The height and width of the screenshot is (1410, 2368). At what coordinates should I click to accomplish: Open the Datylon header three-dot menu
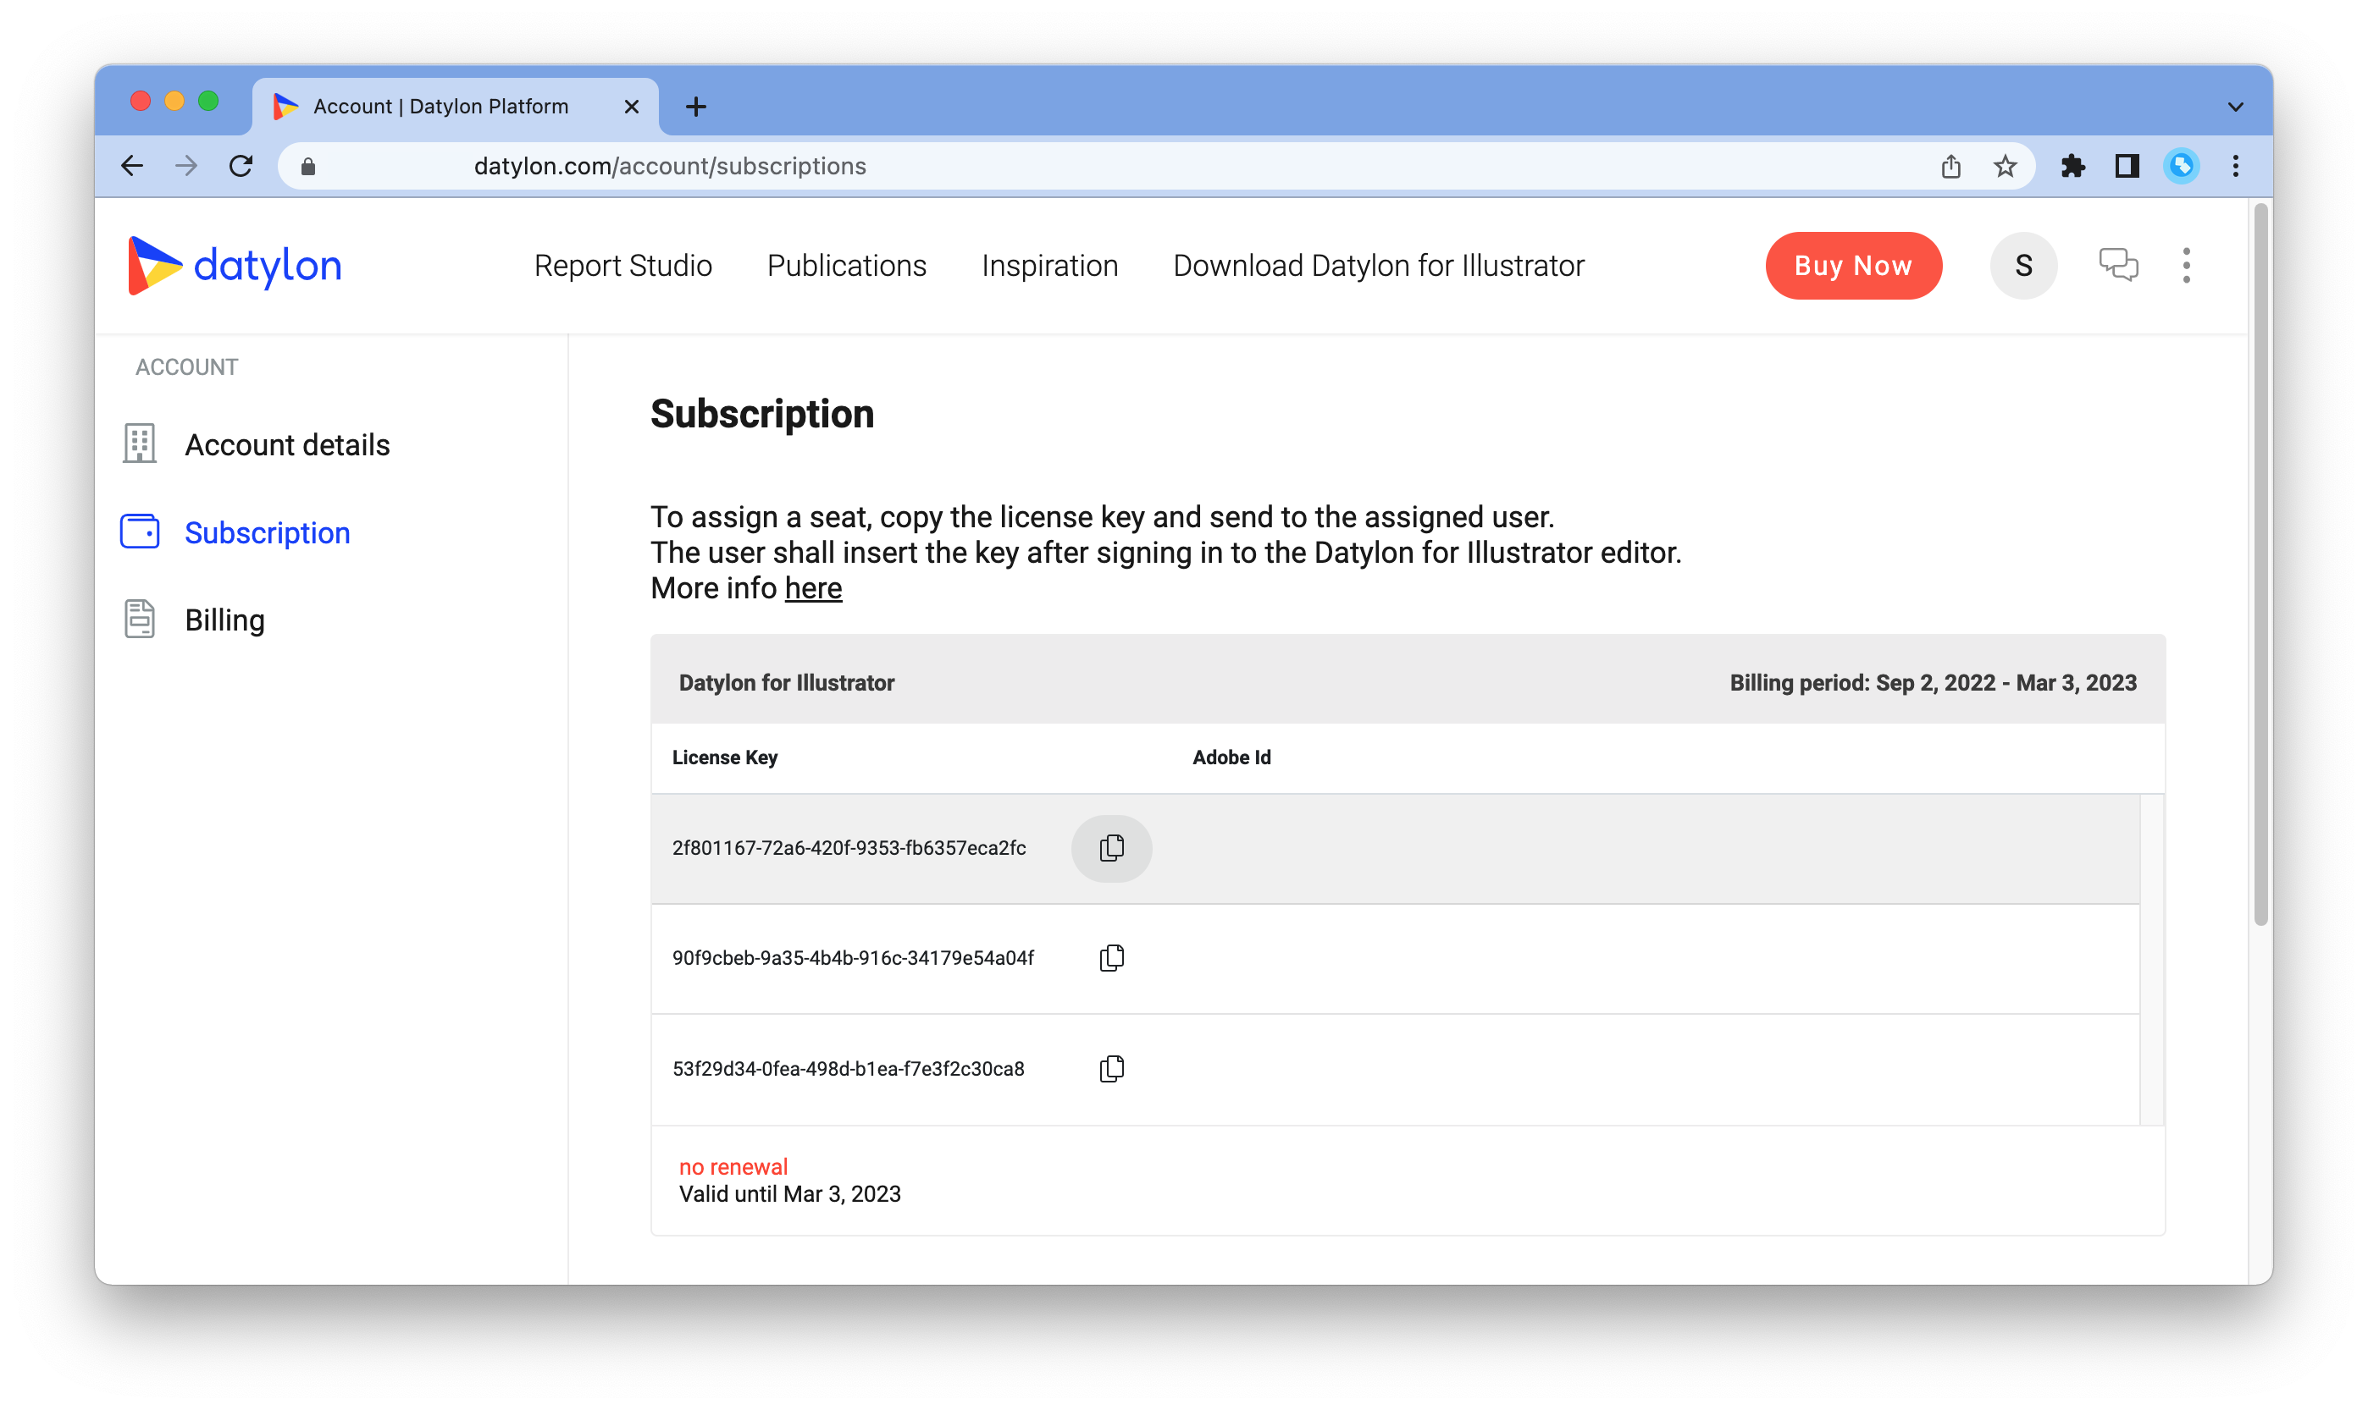point(2187,265)
